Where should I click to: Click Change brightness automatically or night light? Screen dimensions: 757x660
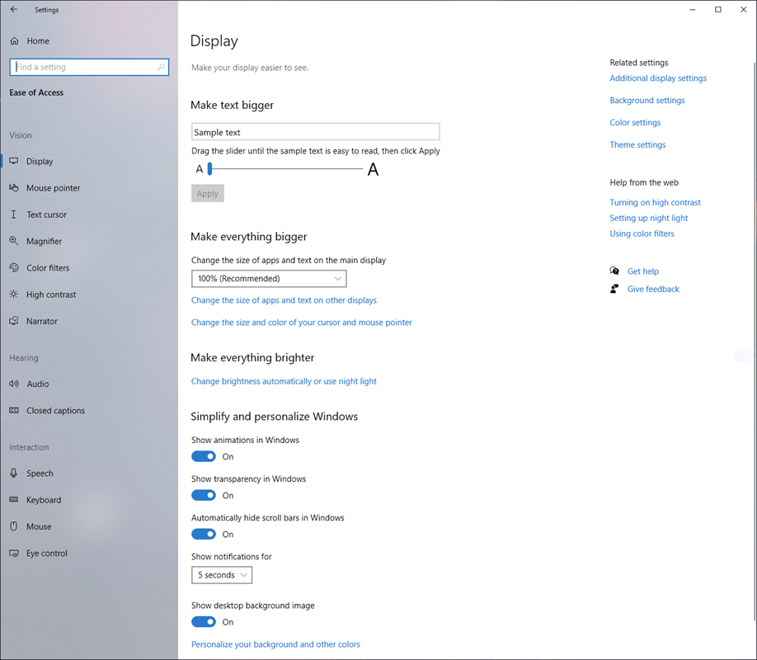[284, 381]
